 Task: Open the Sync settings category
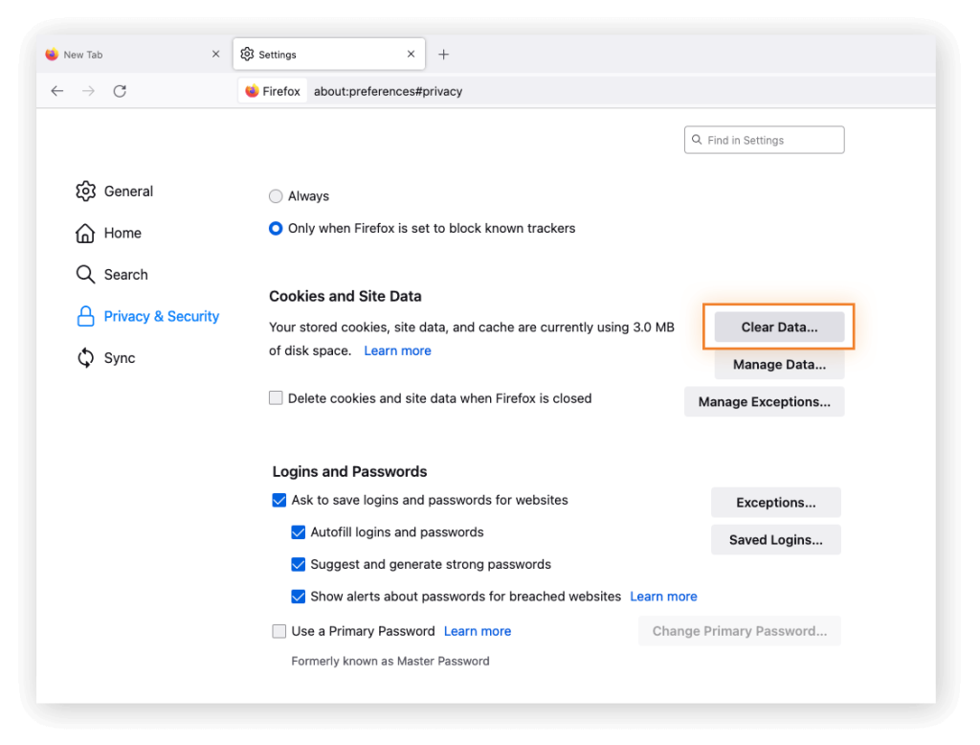(120, 358)
